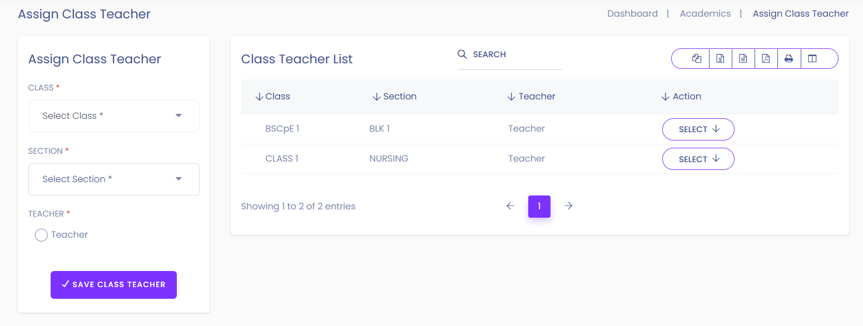This screenshot has width=863, height=326.
Task: Open the Select Section dropdown
Action: tap(114, 179)
